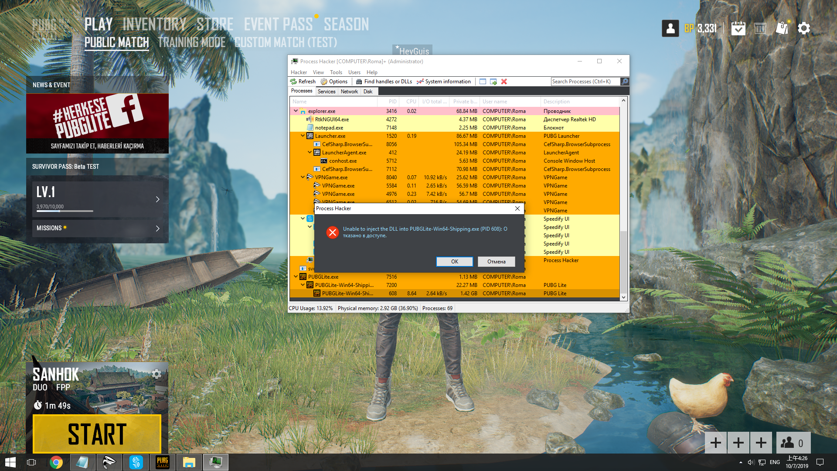Screen dimensions: 837x471
Task: Open the Windows Start menu
Action: 10,462
